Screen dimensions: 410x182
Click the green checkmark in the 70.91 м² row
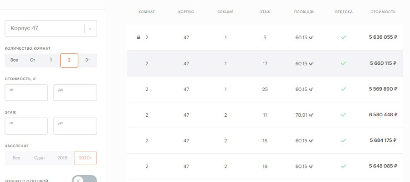pyautogui.click(x=343, y=114)
